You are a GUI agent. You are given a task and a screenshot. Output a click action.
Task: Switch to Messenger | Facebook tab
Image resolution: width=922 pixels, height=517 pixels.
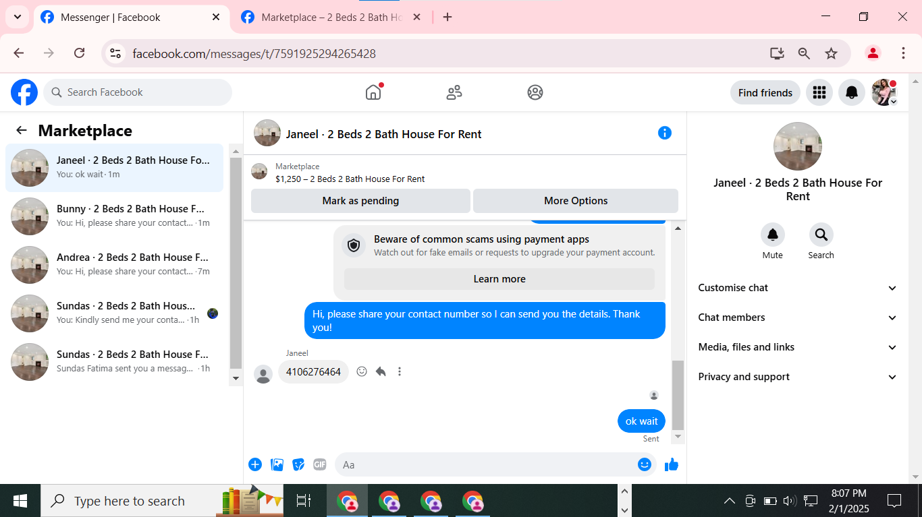(x=130, y=18)
